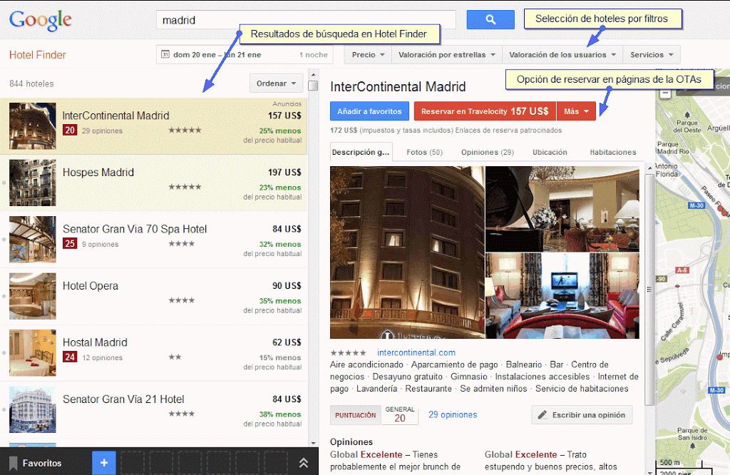Click the scroll-down arrow of hotel list
This screenshot has height=475, width=730.
click(x=314, y=443)
